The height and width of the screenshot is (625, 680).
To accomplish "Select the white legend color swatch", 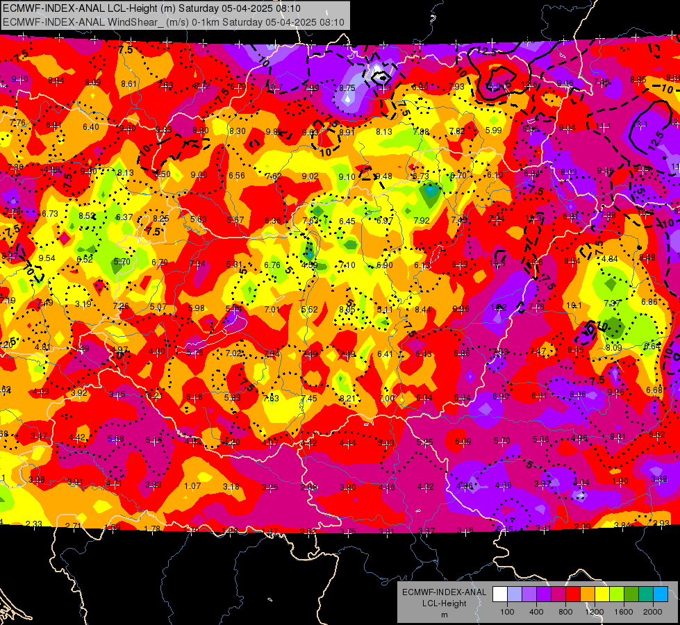I will point(499,594).
